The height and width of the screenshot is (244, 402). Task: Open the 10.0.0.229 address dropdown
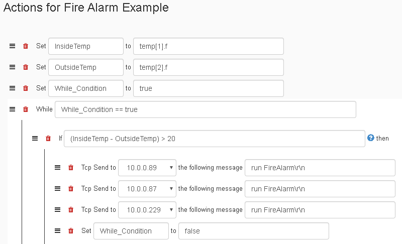pos(147,210)
